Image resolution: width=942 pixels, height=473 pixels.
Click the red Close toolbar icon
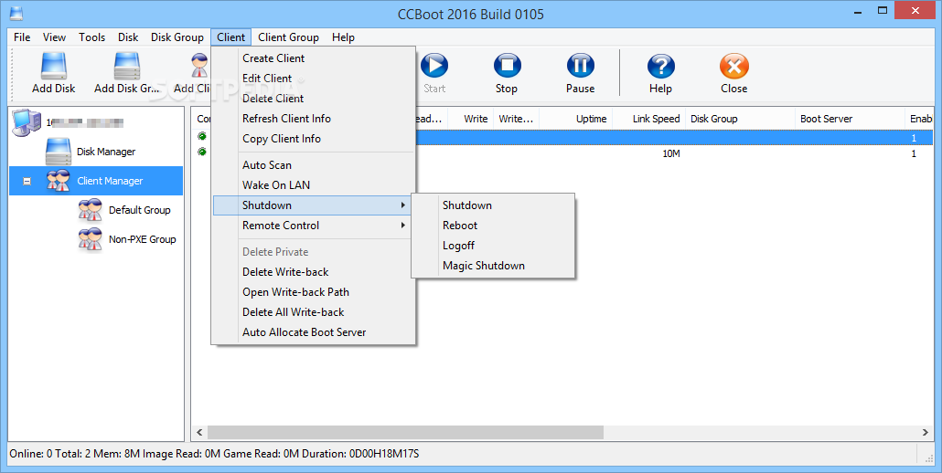click(734, 66)
